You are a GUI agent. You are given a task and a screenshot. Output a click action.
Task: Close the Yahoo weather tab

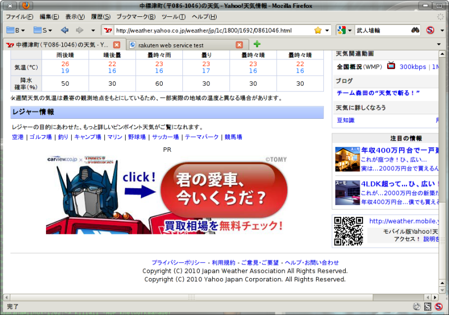point(117,45)
